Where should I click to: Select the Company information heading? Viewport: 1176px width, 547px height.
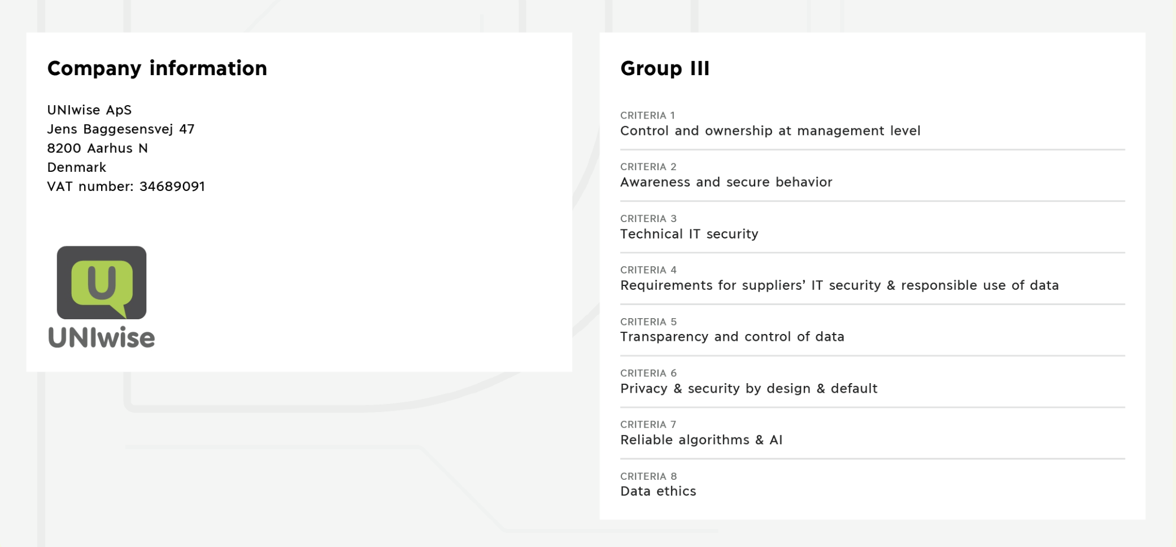click(x=157, y=68)
